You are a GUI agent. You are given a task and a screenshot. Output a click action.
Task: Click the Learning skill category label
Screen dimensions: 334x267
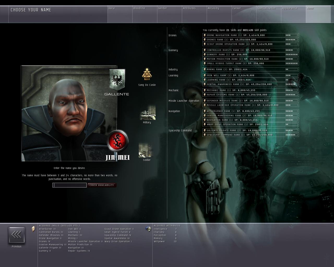point(173,76)
